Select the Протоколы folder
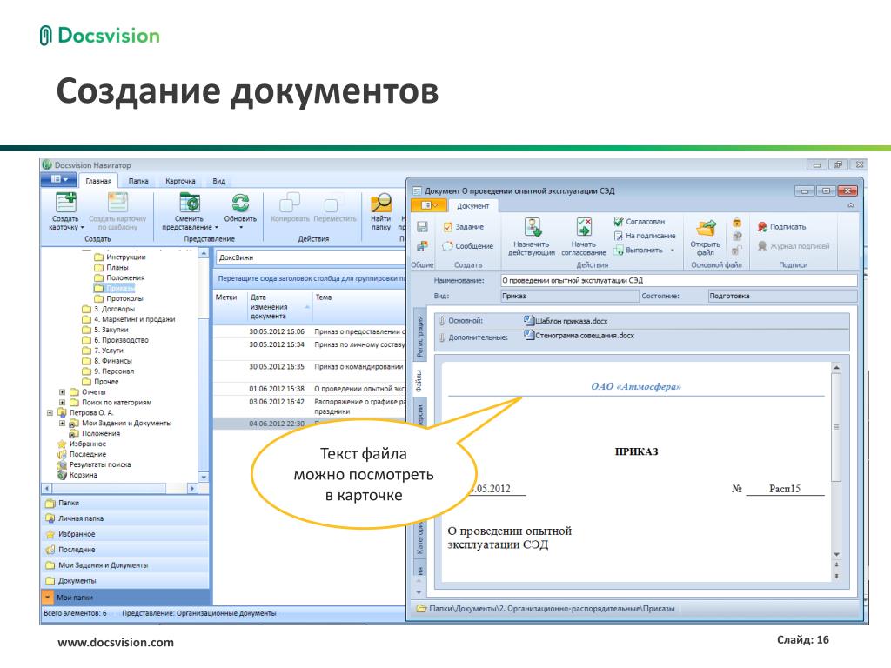891x668 pixels. click(x=118, y=298)
